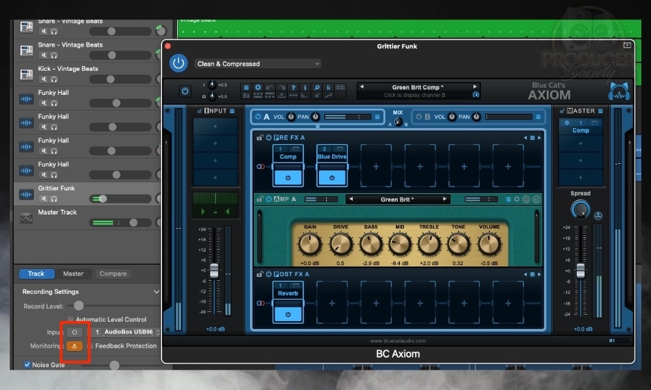The image size is (651, 390).
Task: Switch to the Master tab
Action: (73, 274)
